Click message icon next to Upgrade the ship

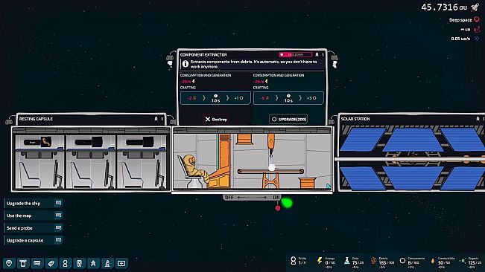[58, 203]
